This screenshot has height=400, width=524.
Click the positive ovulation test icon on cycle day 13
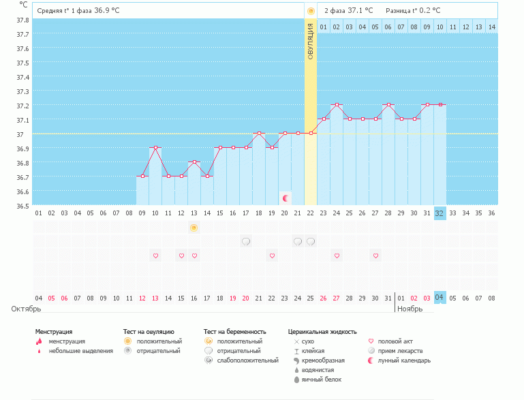click(x=194, y=227)
